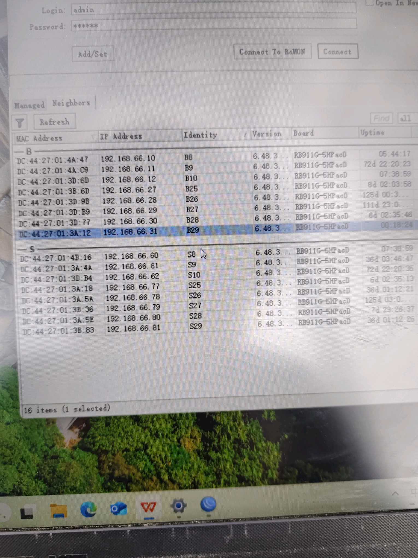Image resolution: width=418 pixels, height=558 pixels.
Task: Switch to the Managed tab
Action: click(x=29, y=105)
